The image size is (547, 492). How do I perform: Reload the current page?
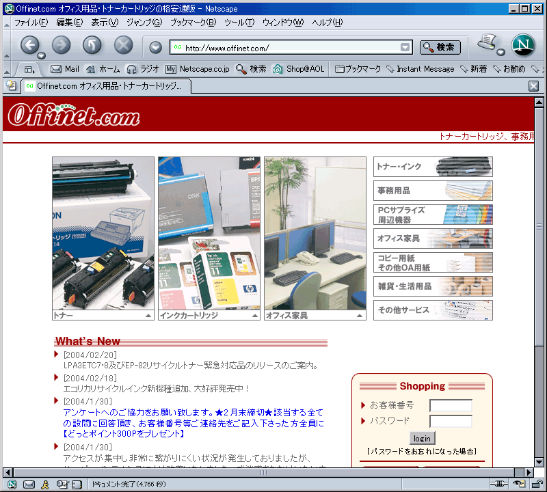(x=92, y=44)
